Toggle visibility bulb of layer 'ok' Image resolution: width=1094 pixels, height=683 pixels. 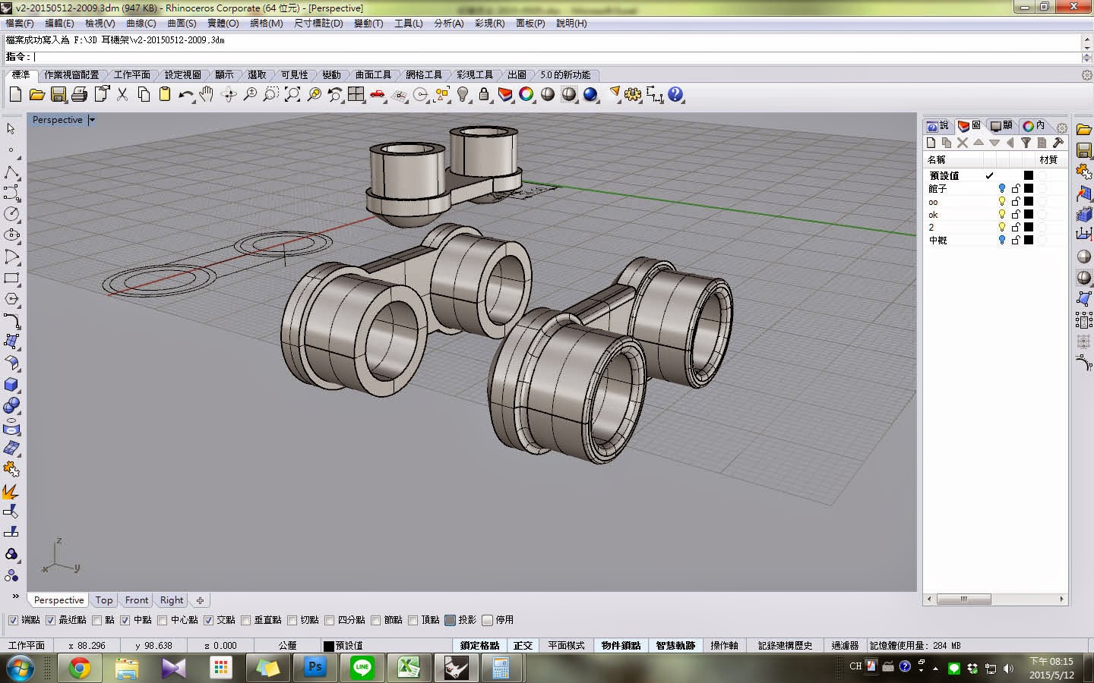pos(1002,215)
